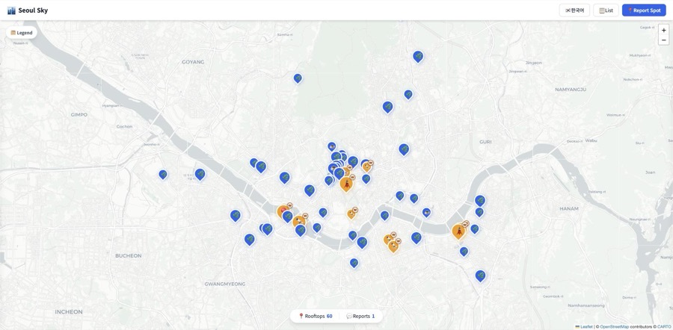This screenshot has width=673, height=330.
Task: Open the OpenStreetMap attribution link
Action: pos(615,327)
